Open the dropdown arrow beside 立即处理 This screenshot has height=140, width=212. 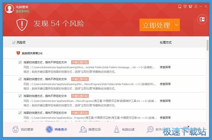[x=176, y=25]
